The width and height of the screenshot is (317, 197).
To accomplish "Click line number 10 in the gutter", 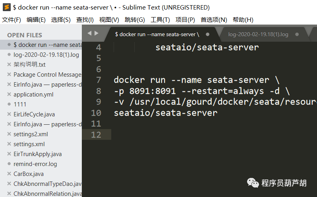I will (96, 113).
